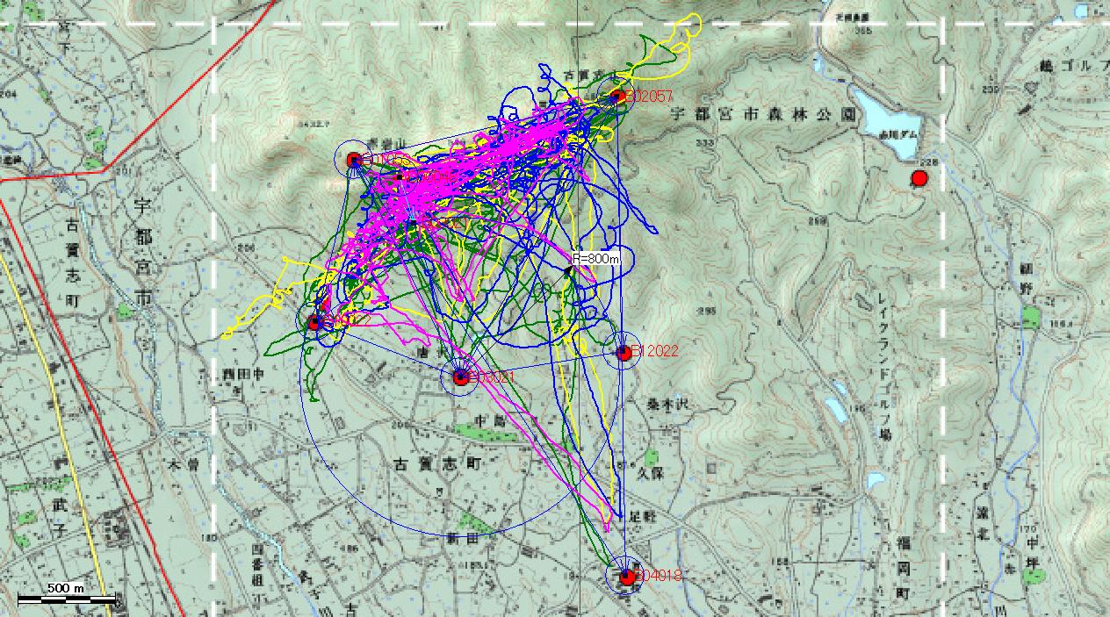Select the B03021 red waypoint marker
Viewport: 1110px width, 617px height.
pyautogui.click(x=461, y=377)
